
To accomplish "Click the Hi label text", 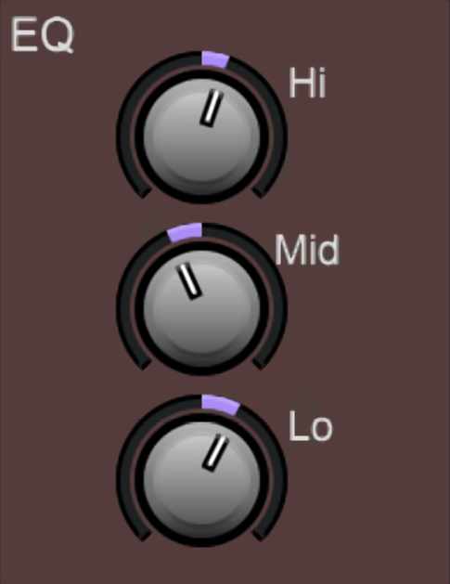I will pyautogui.click(x=307, y=83).
